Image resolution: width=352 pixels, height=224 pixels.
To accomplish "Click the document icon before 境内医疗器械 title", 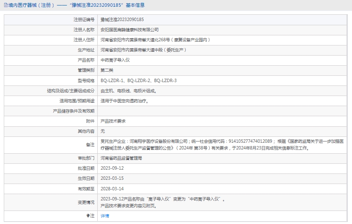I will click(5, 5).
